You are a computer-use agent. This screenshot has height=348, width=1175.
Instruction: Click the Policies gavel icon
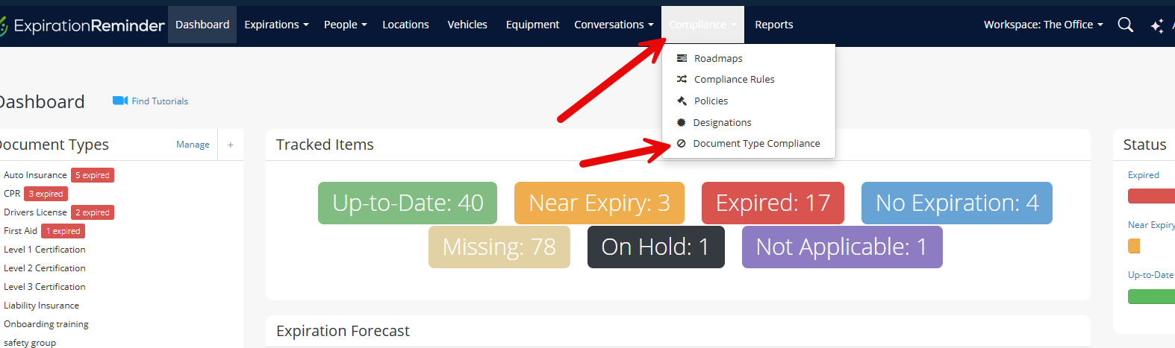coord(682,101)
